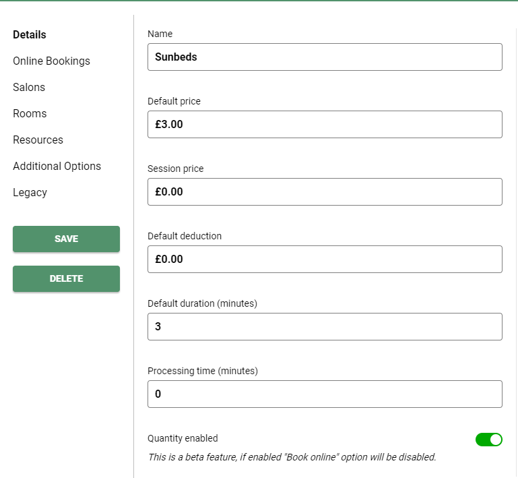The height and width of the screenshot is (478, 518).
Task: Click the beta feature note text
Action: (292, 457)
